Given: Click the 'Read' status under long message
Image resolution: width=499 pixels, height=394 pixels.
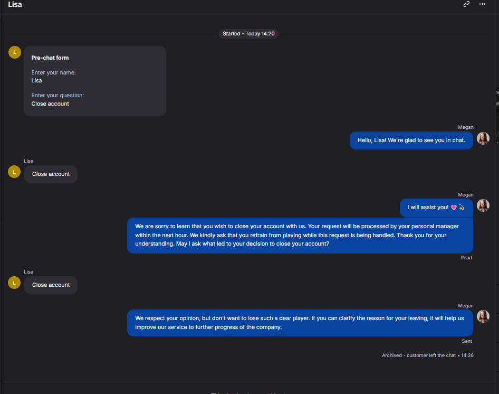Looking at the screenshot, I should tap(466, 258).
